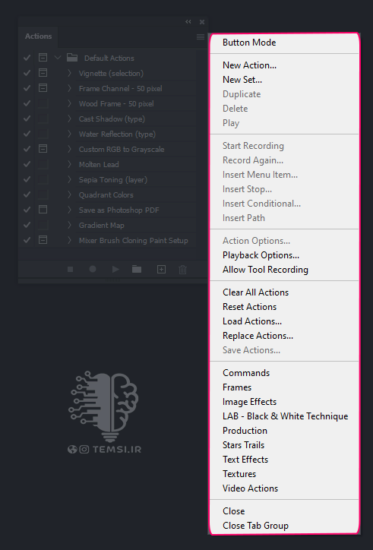Toggle checkmark for Cast Shadow (type)
The image size is (373, 550).
27,119
